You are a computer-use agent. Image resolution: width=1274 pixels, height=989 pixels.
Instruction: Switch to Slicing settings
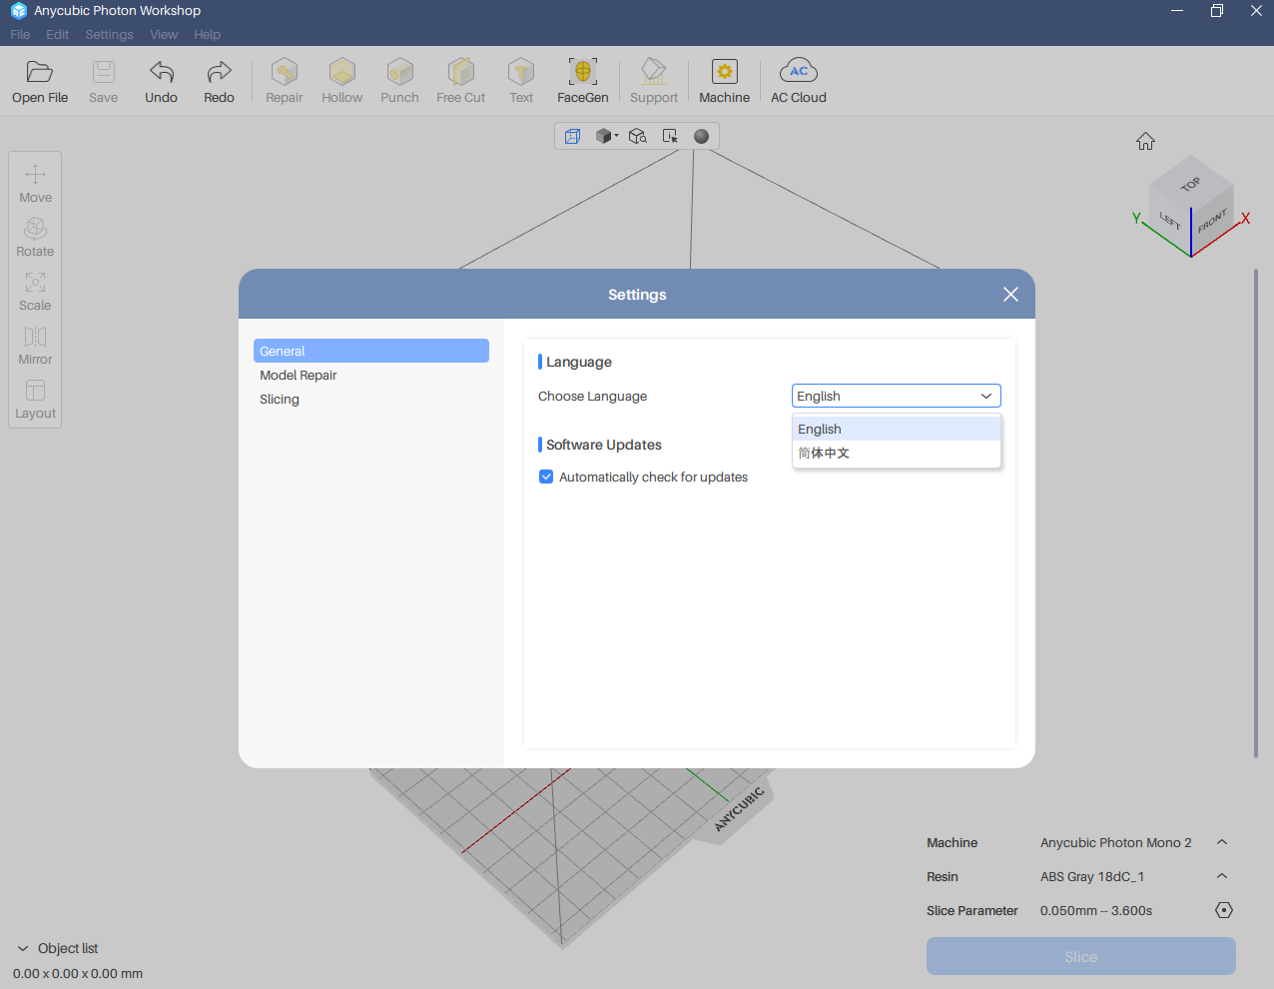tap(371, 399)
